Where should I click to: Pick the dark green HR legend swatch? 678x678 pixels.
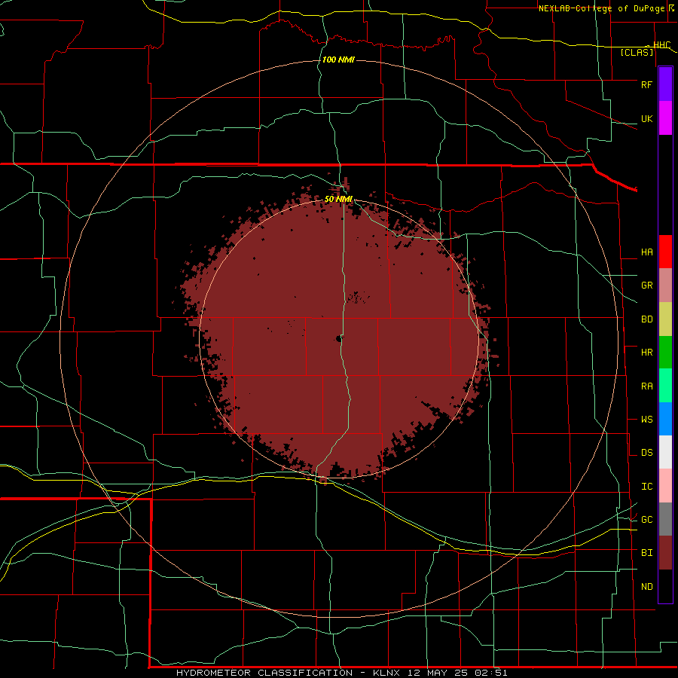click(665, 353)
